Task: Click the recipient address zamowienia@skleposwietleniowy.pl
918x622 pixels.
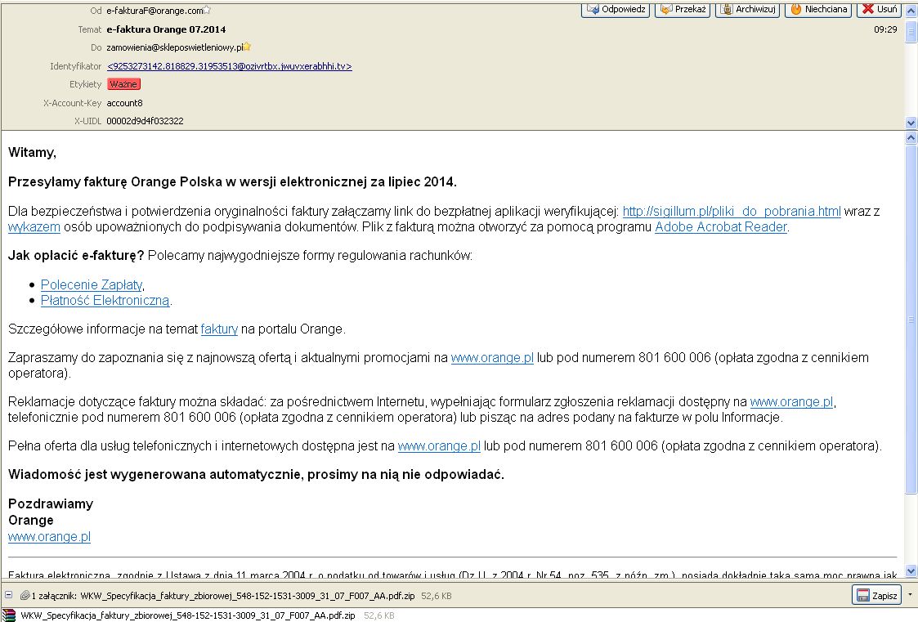Action: tap(174, 47)
